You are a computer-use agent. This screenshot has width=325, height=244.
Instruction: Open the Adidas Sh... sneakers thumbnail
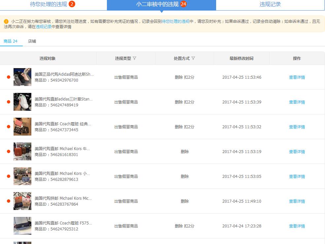22,77
